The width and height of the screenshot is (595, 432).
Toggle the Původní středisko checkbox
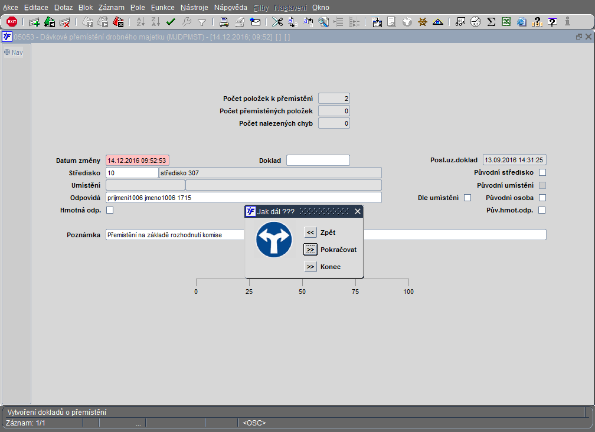tap(542, 172)
